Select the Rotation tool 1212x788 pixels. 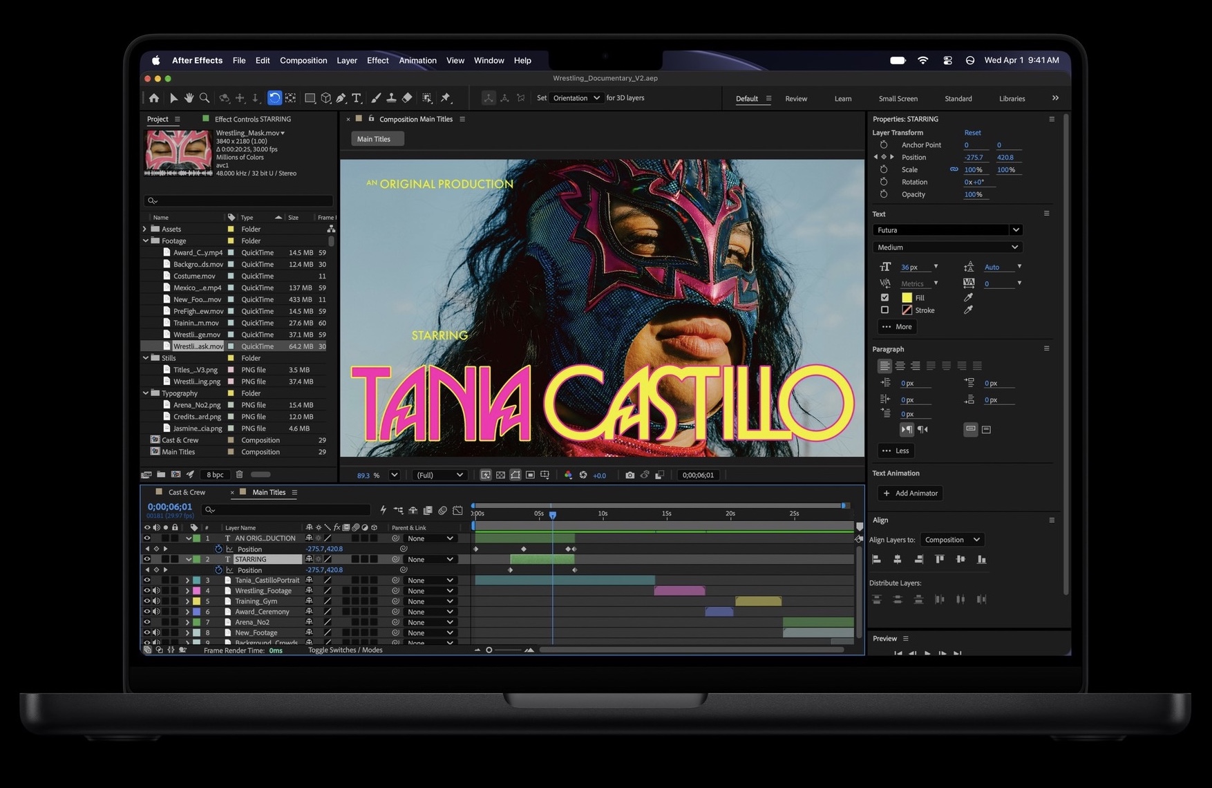coord(274,98)
